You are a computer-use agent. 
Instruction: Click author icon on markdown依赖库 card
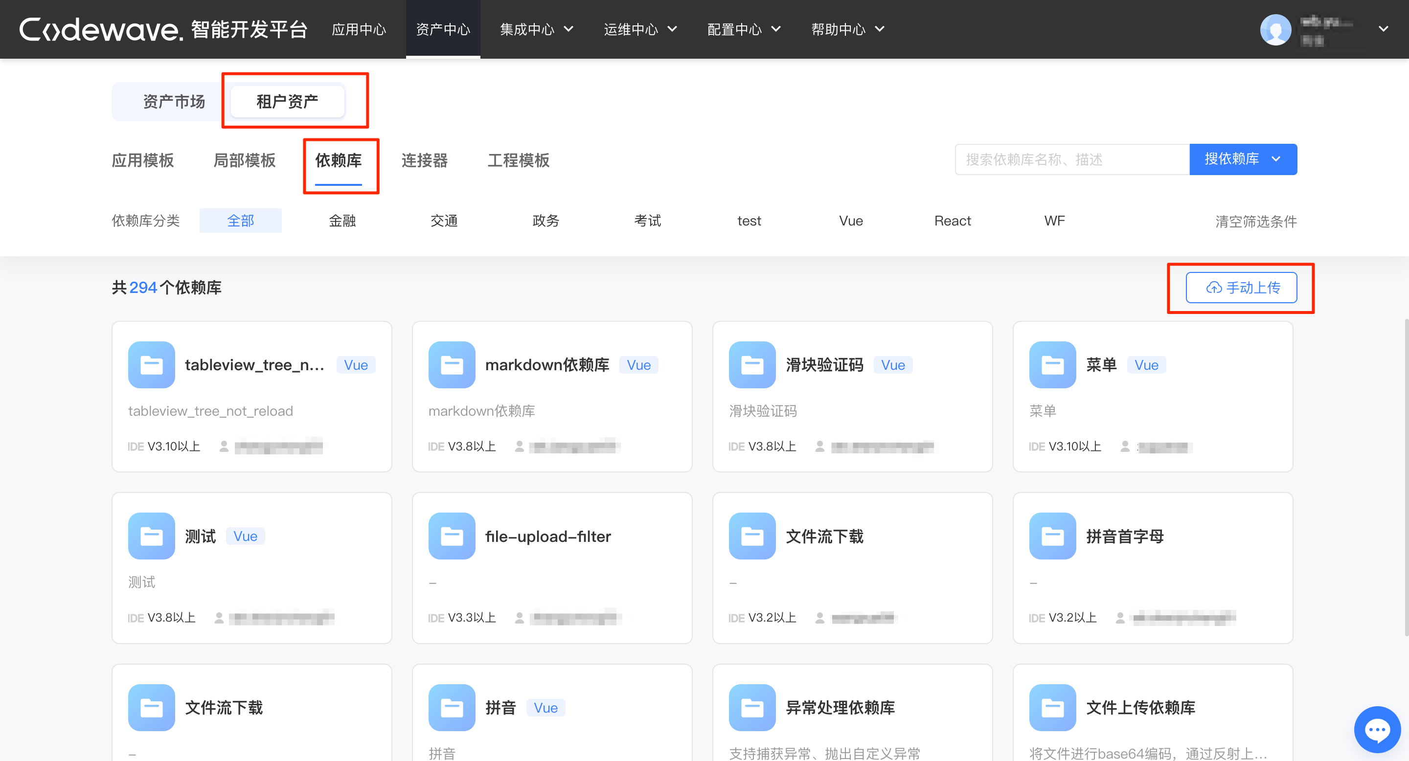pos(519,447)
